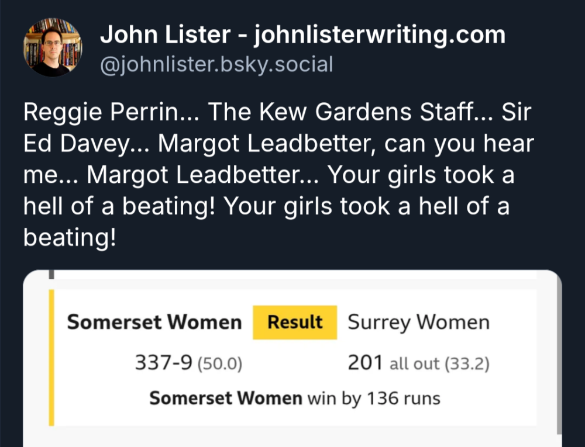Click 'Somerset Women win by 136 runs'

[295, 398]
